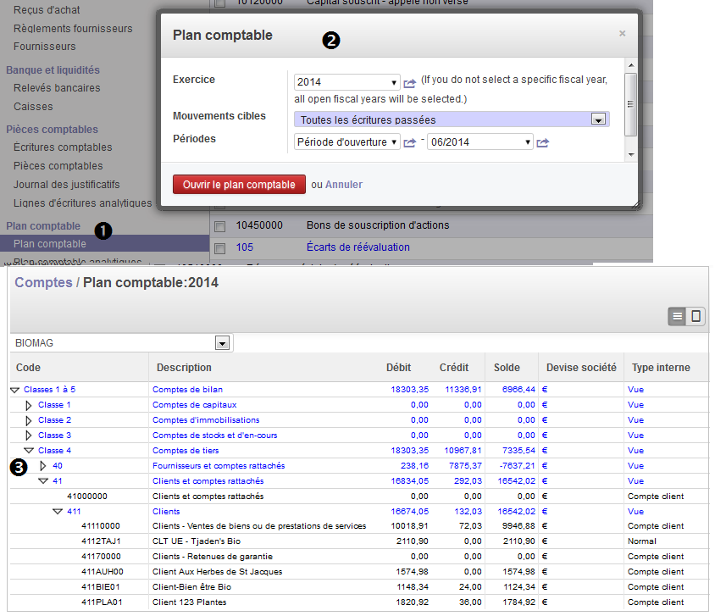
Task: Open the Période d'ouverture dropdown
Action: point(347,142)
